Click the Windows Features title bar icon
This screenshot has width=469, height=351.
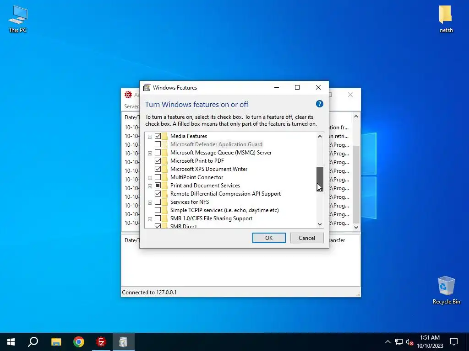coord(147,87)
